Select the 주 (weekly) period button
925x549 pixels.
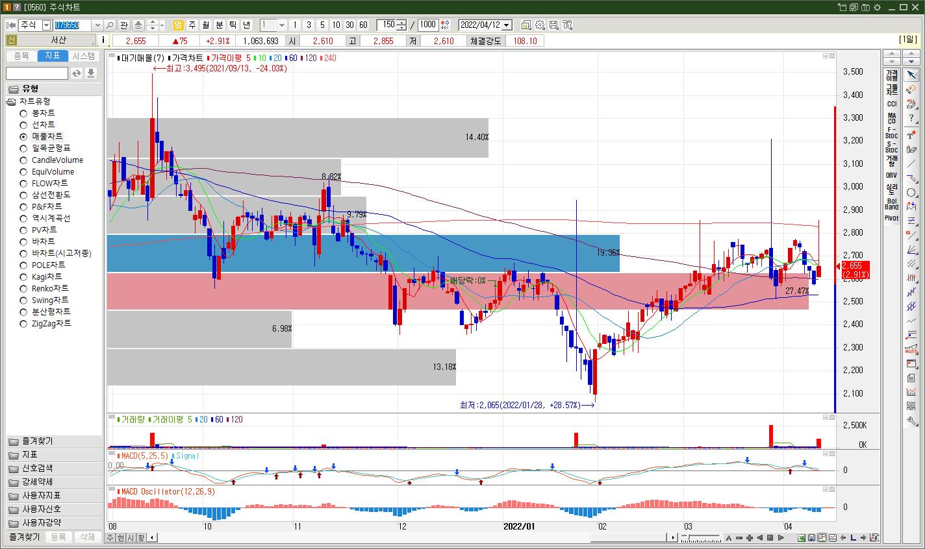point(192,25)
